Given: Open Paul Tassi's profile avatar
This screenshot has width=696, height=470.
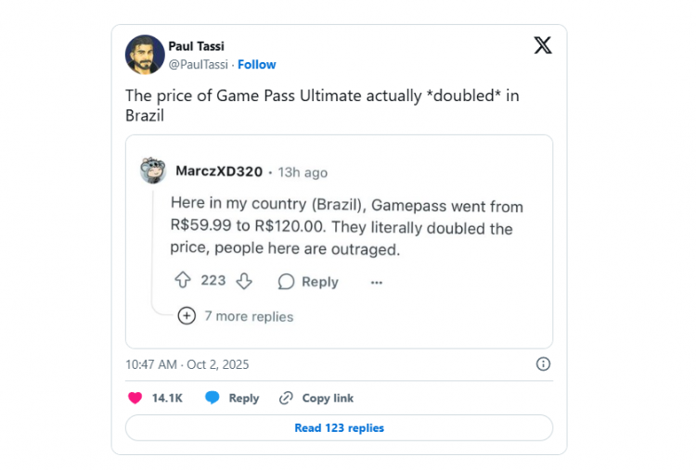Looking at the screenshot, I should tap(145, 55).
